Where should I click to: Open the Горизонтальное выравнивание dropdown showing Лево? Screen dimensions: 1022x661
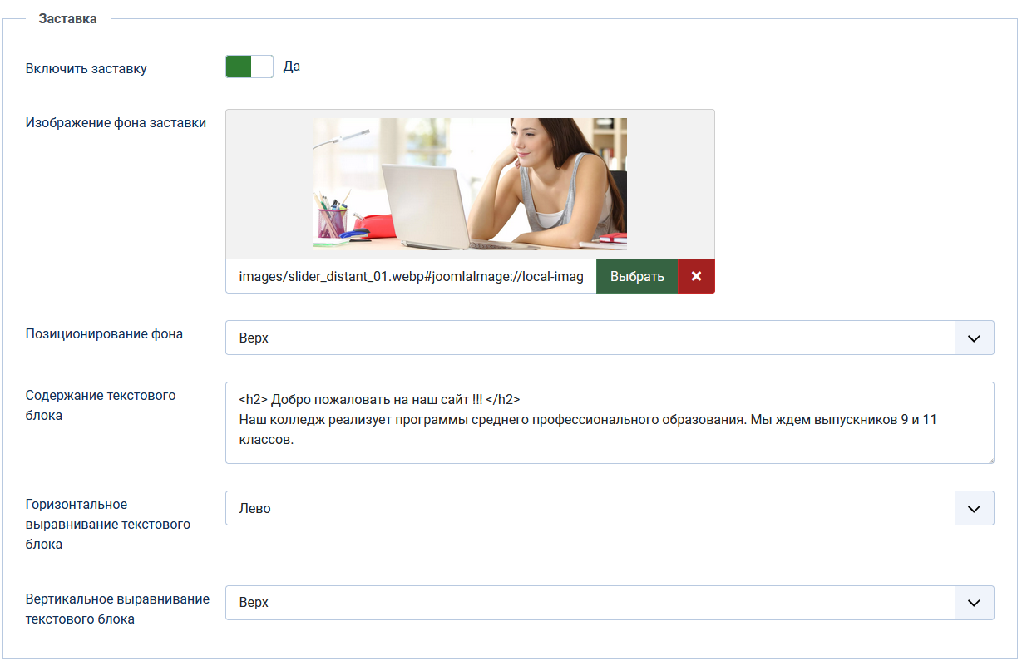(x=610, y=508)
